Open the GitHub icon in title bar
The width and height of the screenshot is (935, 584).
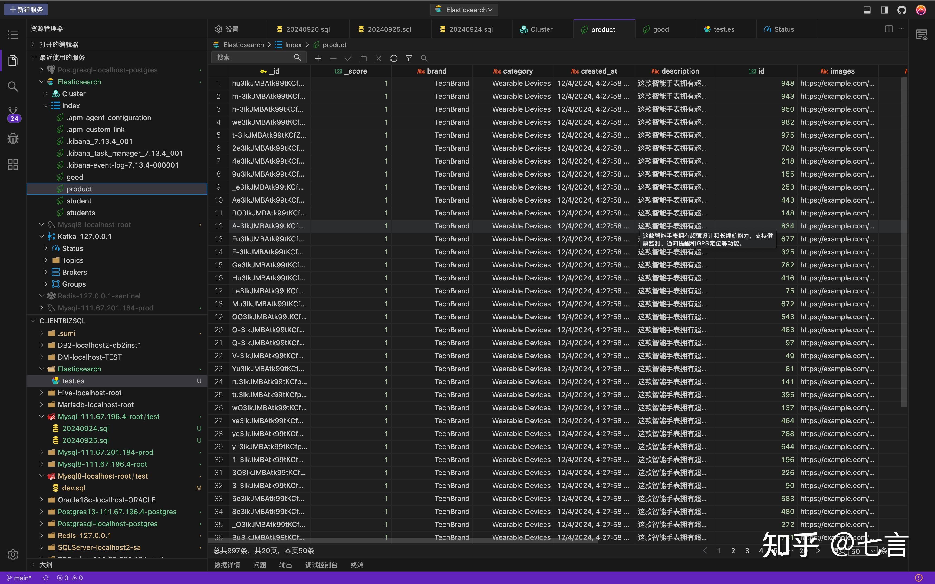pos(902,10)
